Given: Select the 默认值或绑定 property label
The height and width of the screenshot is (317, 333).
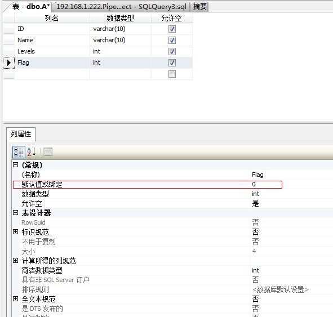Looking at the screenshot, I should tap(42, 184).
